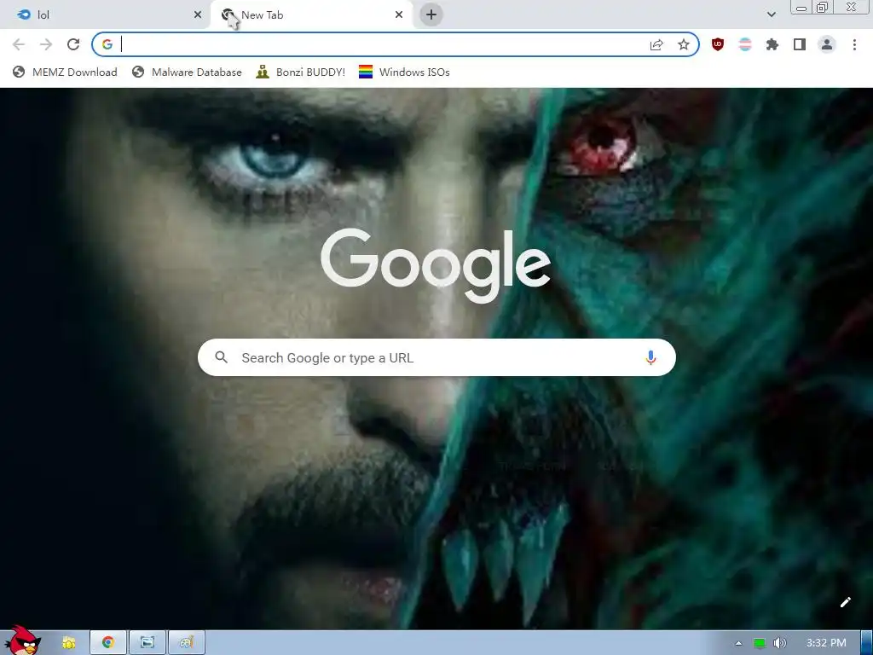Open the Bonzi BUDDY! bookmark
Image resolution: width=873 pixels, height=655 pixels.
point(301,72)
